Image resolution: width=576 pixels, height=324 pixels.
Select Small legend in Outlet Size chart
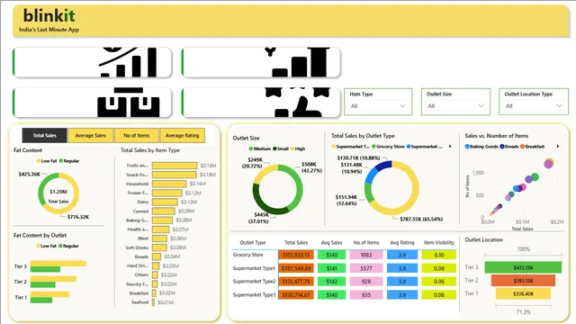(281, 148)
